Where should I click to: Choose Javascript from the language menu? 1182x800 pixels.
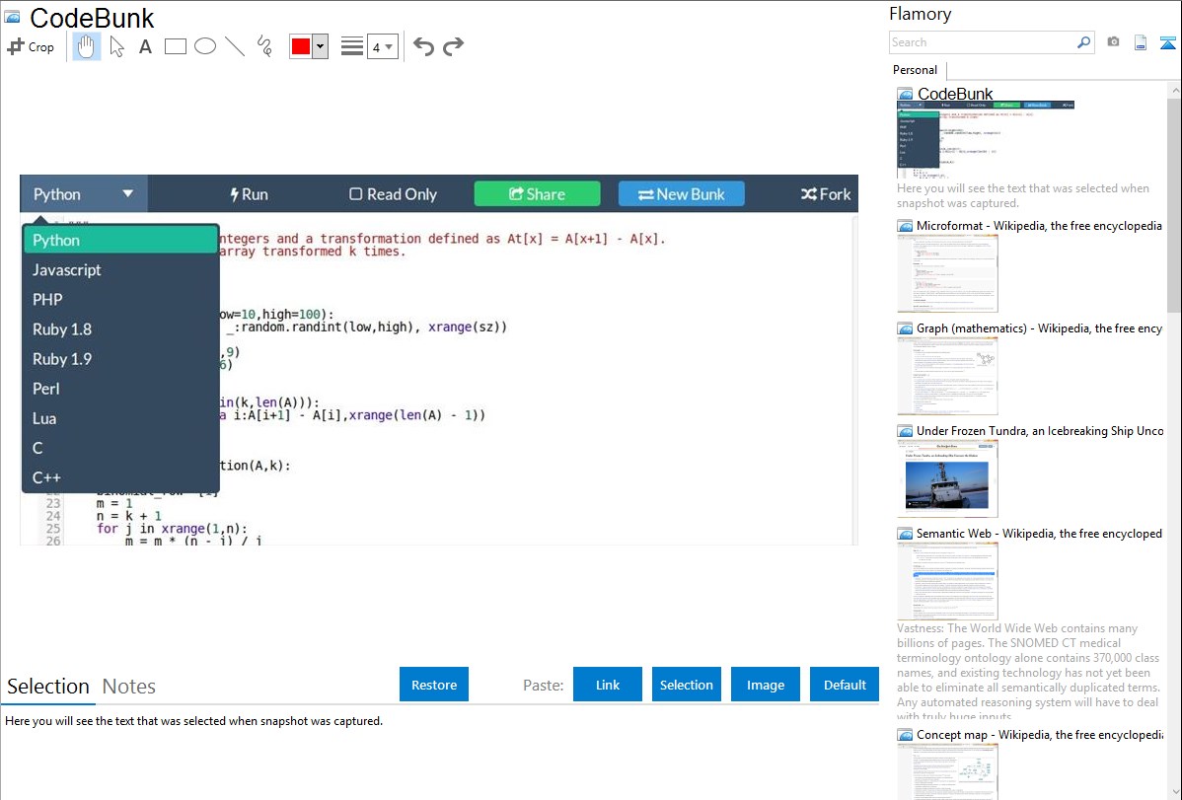click(x=67, y=270)
